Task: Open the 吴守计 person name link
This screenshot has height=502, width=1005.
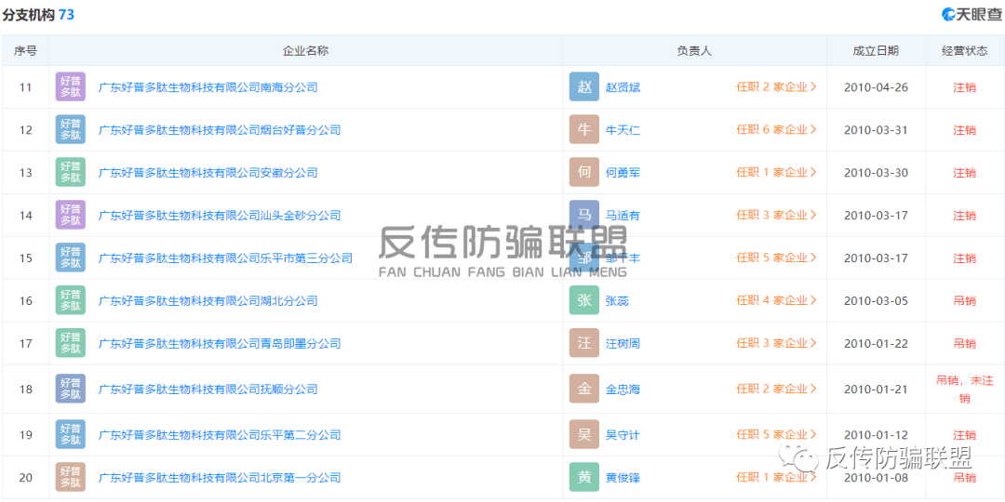Action: [623, 435]
